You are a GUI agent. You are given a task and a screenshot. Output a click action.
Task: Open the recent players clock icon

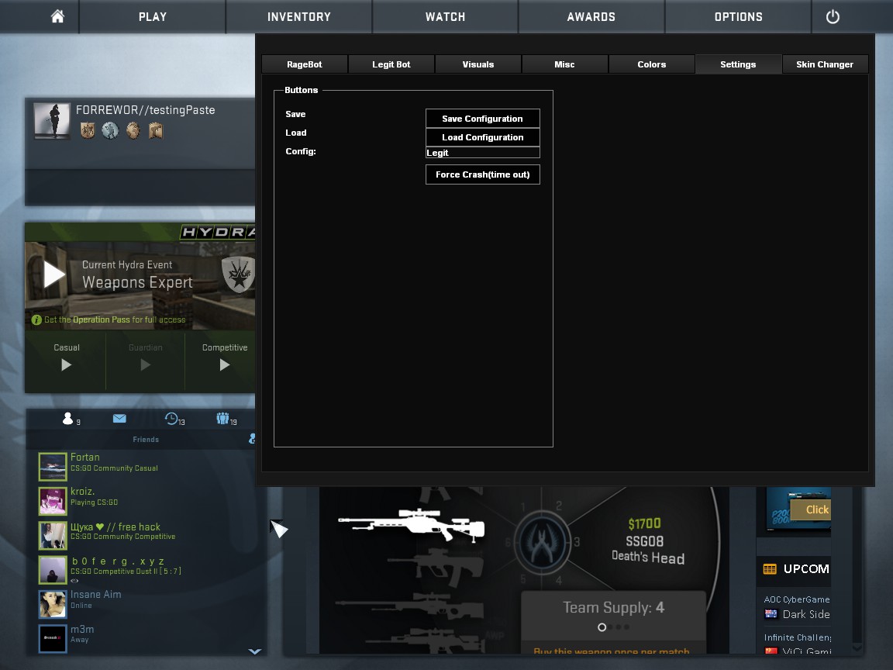pos(171,419)
